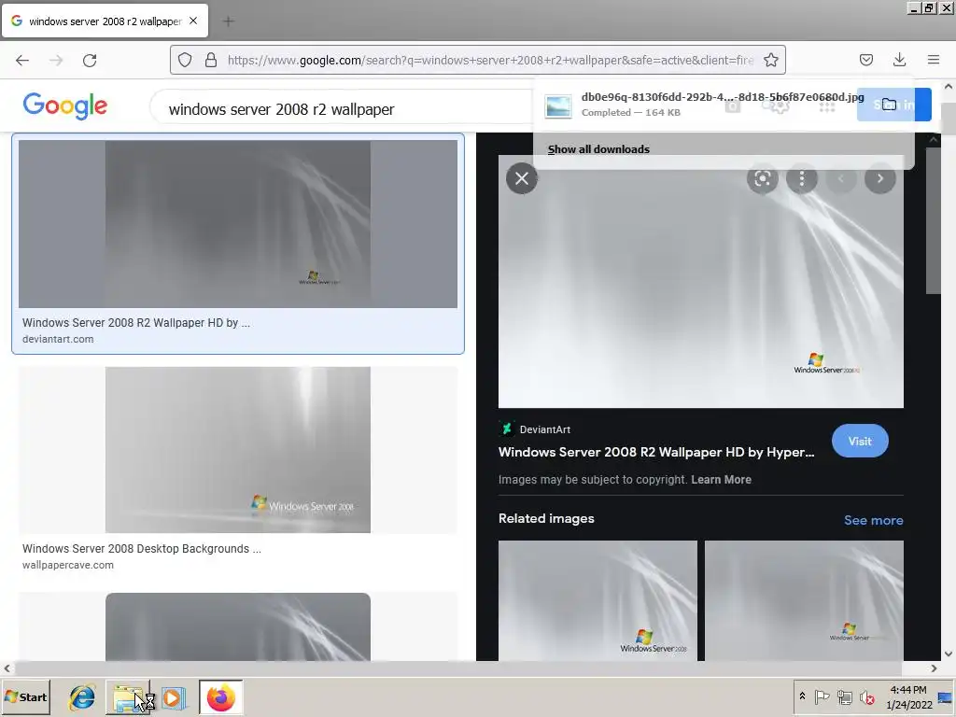
Task: Open the tracking protection shield icon
Action: click(x=185, y=60)
